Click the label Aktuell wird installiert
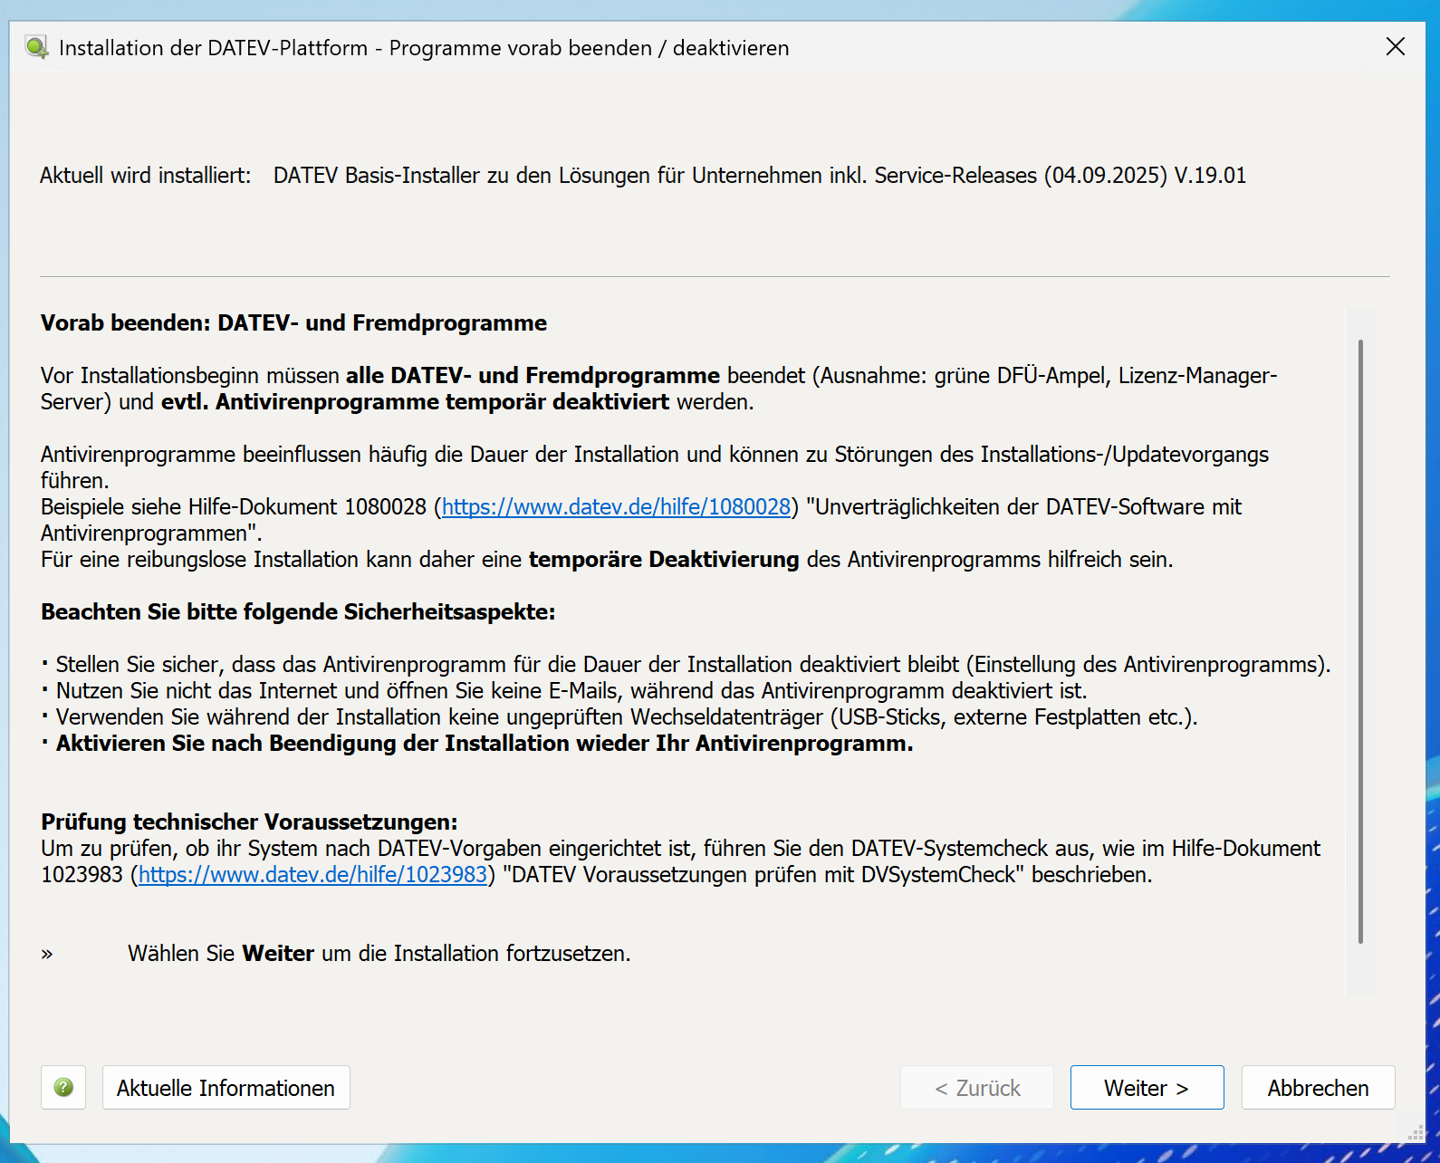Viewport: 1440px width, 1163px height. tap(146, 175)
